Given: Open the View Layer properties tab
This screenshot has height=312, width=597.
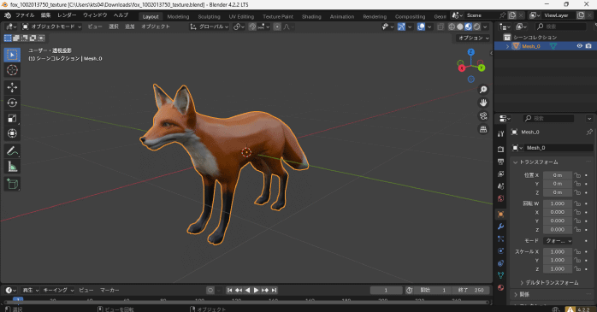Looking at the screenshot, I should point(500,174).
